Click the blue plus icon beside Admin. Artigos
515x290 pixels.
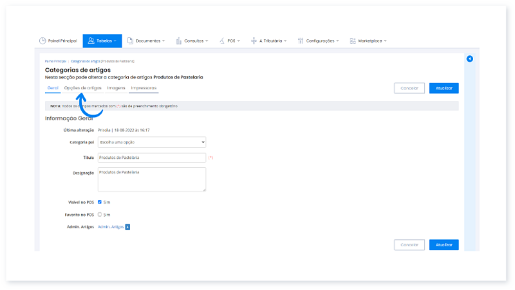coord(127,226)
